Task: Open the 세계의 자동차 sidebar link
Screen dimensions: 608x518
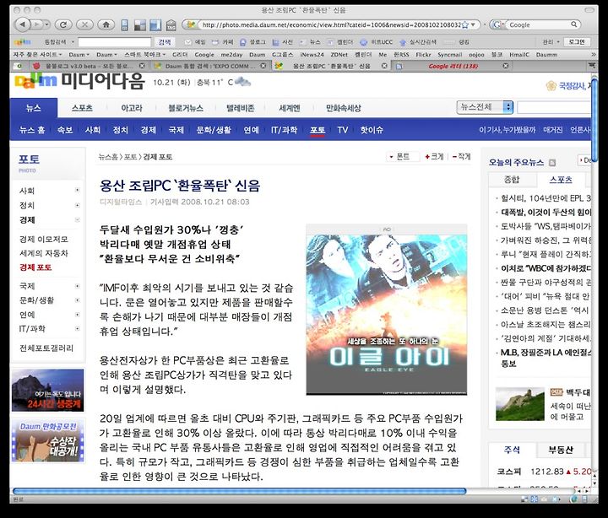Action: (x=43, y=253)
